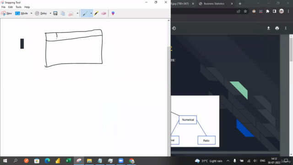
Task: Close the jpg (780×367) tab
Action: coord(193,4)
